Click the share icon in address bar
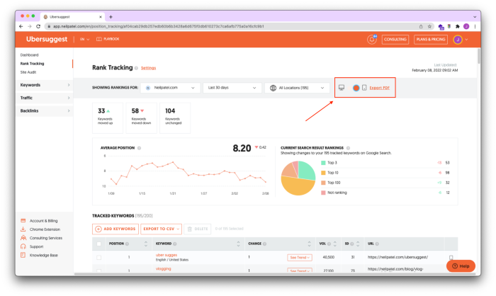496x296 pixels. click(421, 27)
